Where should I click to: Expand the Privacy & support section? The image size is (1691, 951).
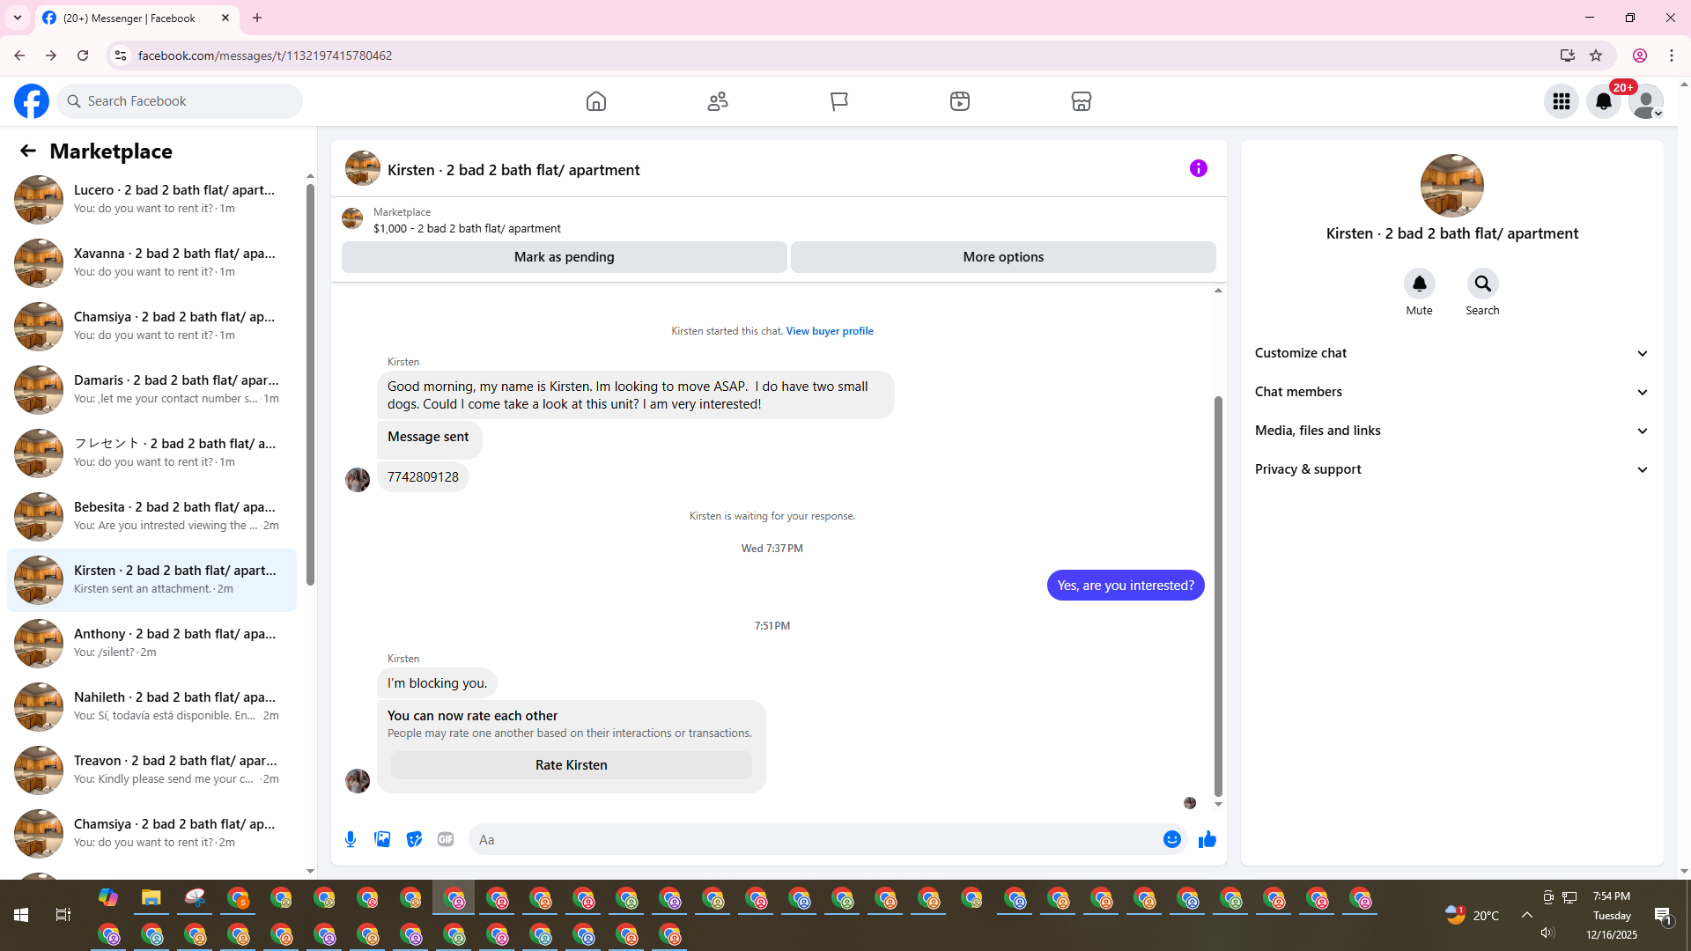point(1452,469)
